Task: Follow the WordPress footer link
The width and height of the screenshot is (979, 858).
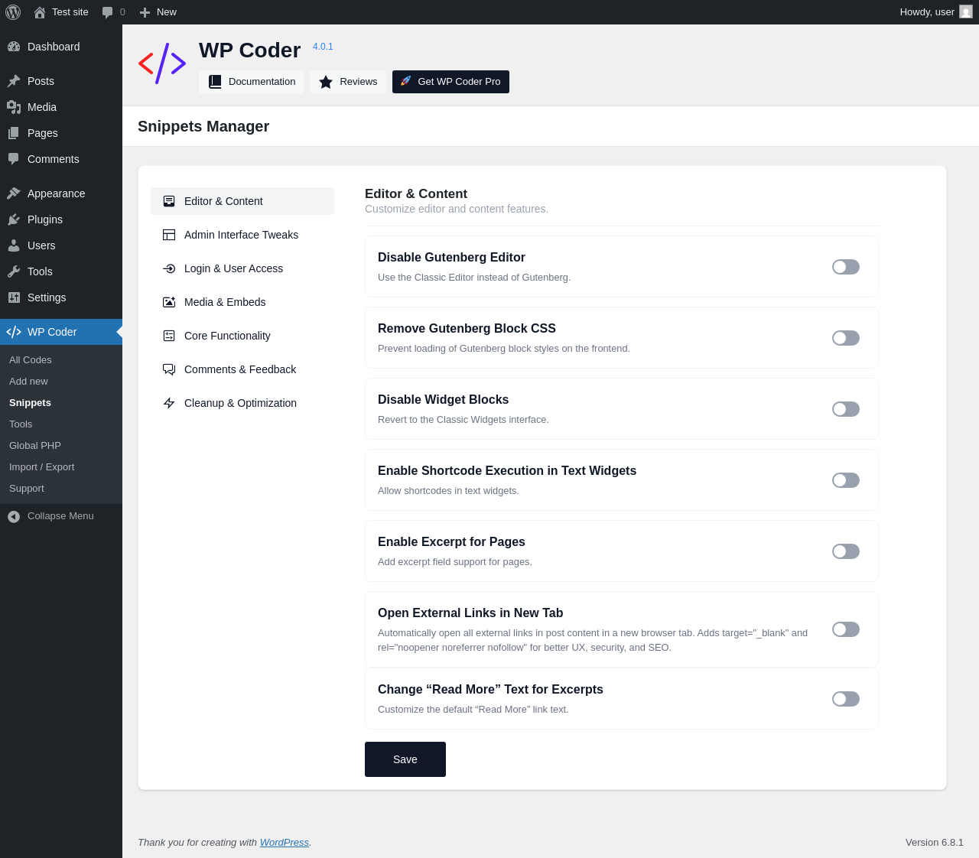Action: click(285, 842)
